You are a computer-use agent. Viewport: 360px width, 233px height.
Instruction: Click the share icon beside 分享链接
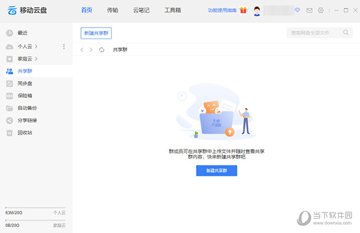pyautogui.click(x=10, y=121)
